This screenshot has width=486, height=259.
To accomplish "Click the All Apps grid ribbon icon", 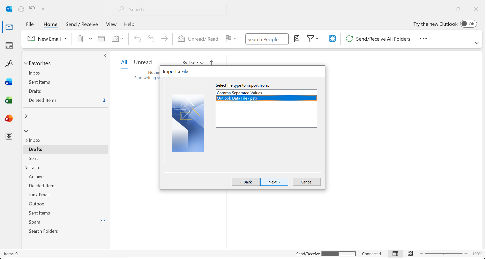I will point(332,39).
